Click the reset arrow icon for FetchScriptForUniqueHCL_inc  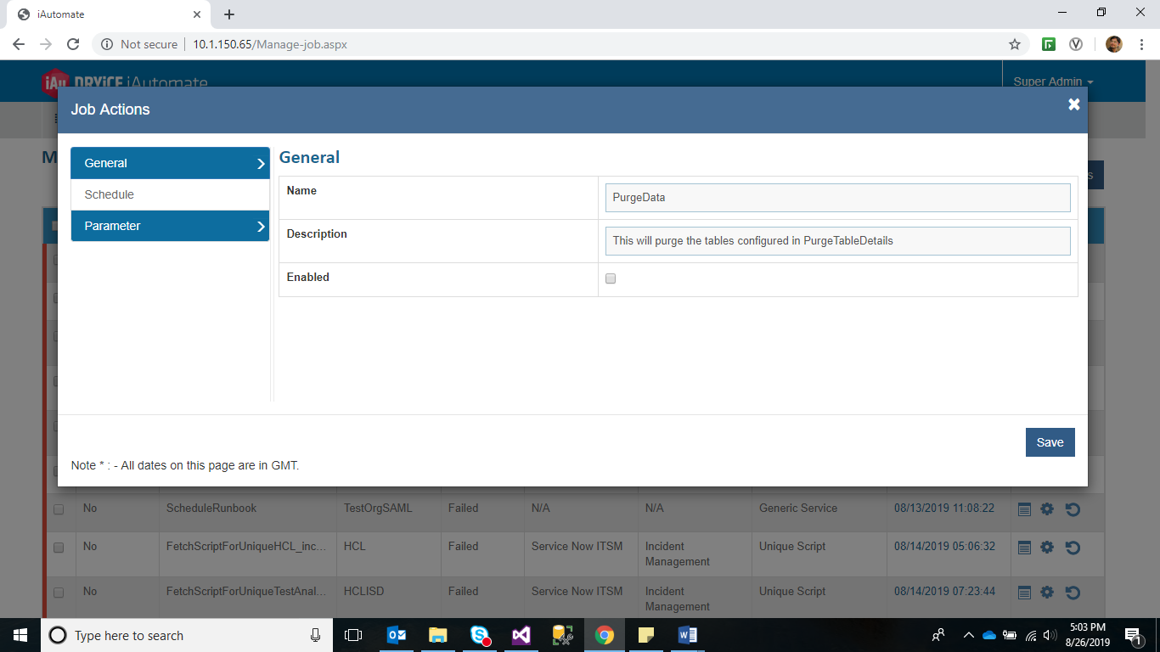point(1073,548)
